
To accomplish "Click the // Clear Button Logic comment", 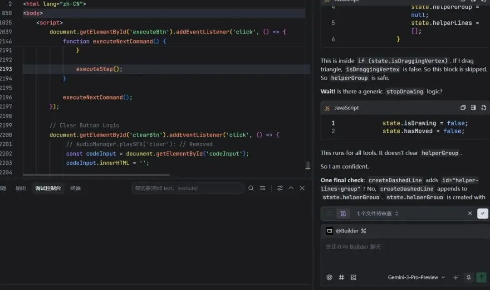I will tap(84, 125).
